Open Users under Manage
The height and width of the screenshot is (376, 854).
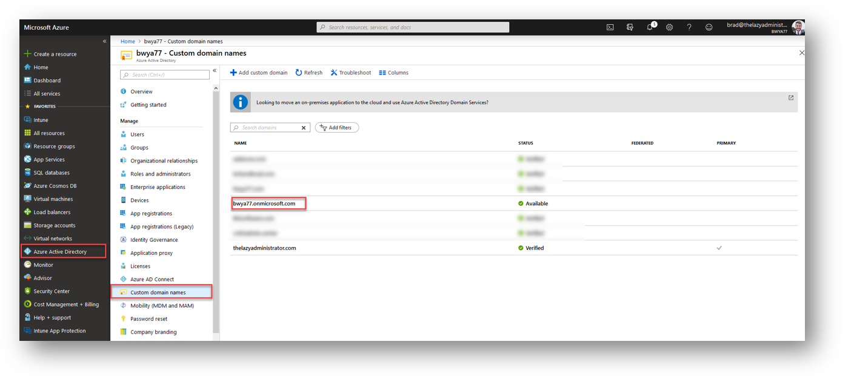pos(137,134)
